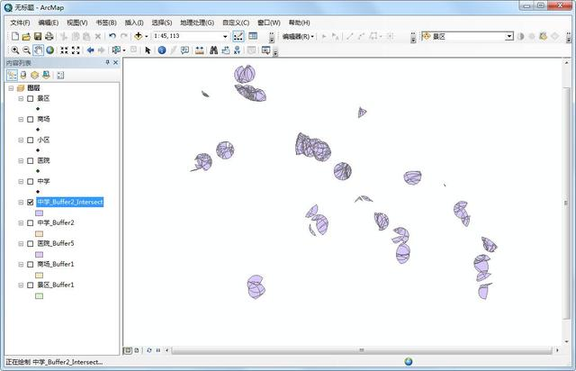Uncheck the 中学_Buffer2_Intersect layer
This screenshot has height=371, width=576.
(x=30, y=203)
